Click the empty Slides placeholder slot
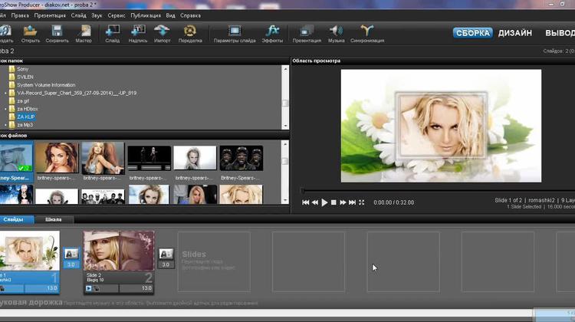The width and height of the screenshot is (575, 322). coord(214,262)
